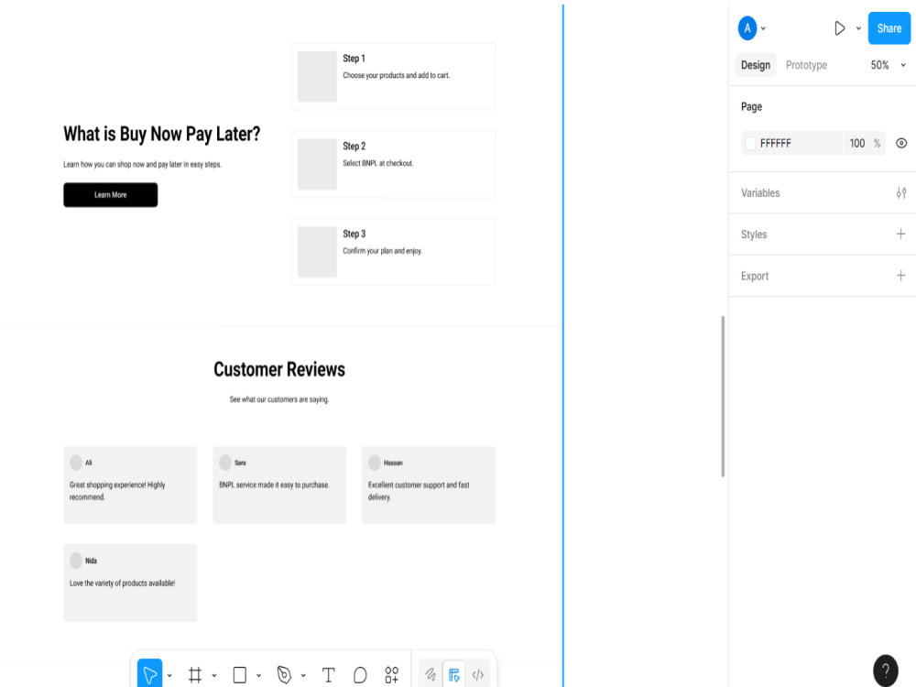Viewport: 916px width, 687px height.
Task: Expand shape tools dropdown arrow
Action: pos(258,675)
